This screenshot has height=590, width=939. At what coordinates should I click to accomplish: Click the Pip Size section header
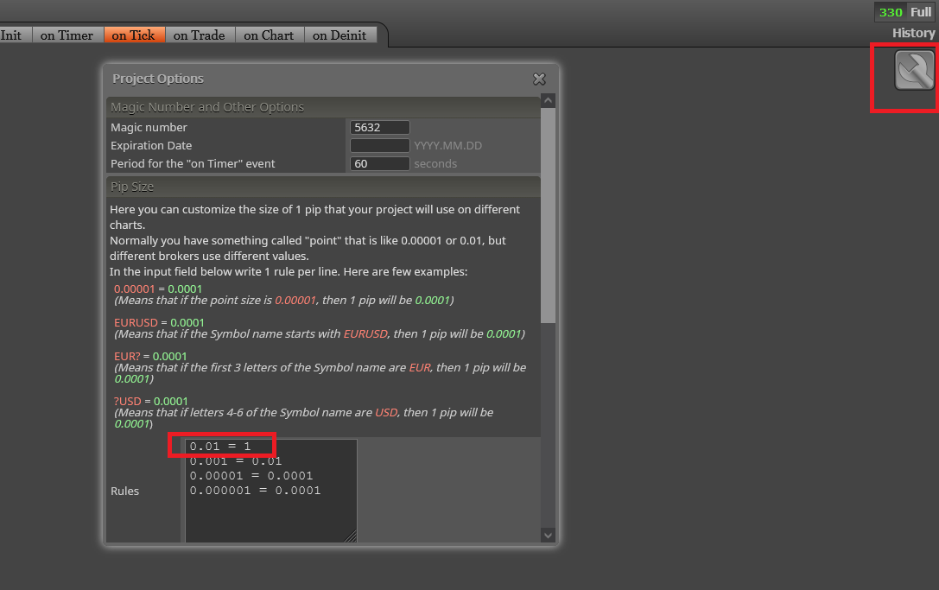(323, 187)
